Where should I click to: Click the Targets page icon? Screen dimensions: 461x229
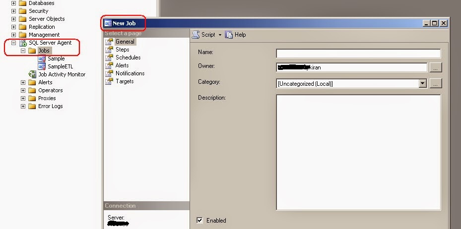109,81
